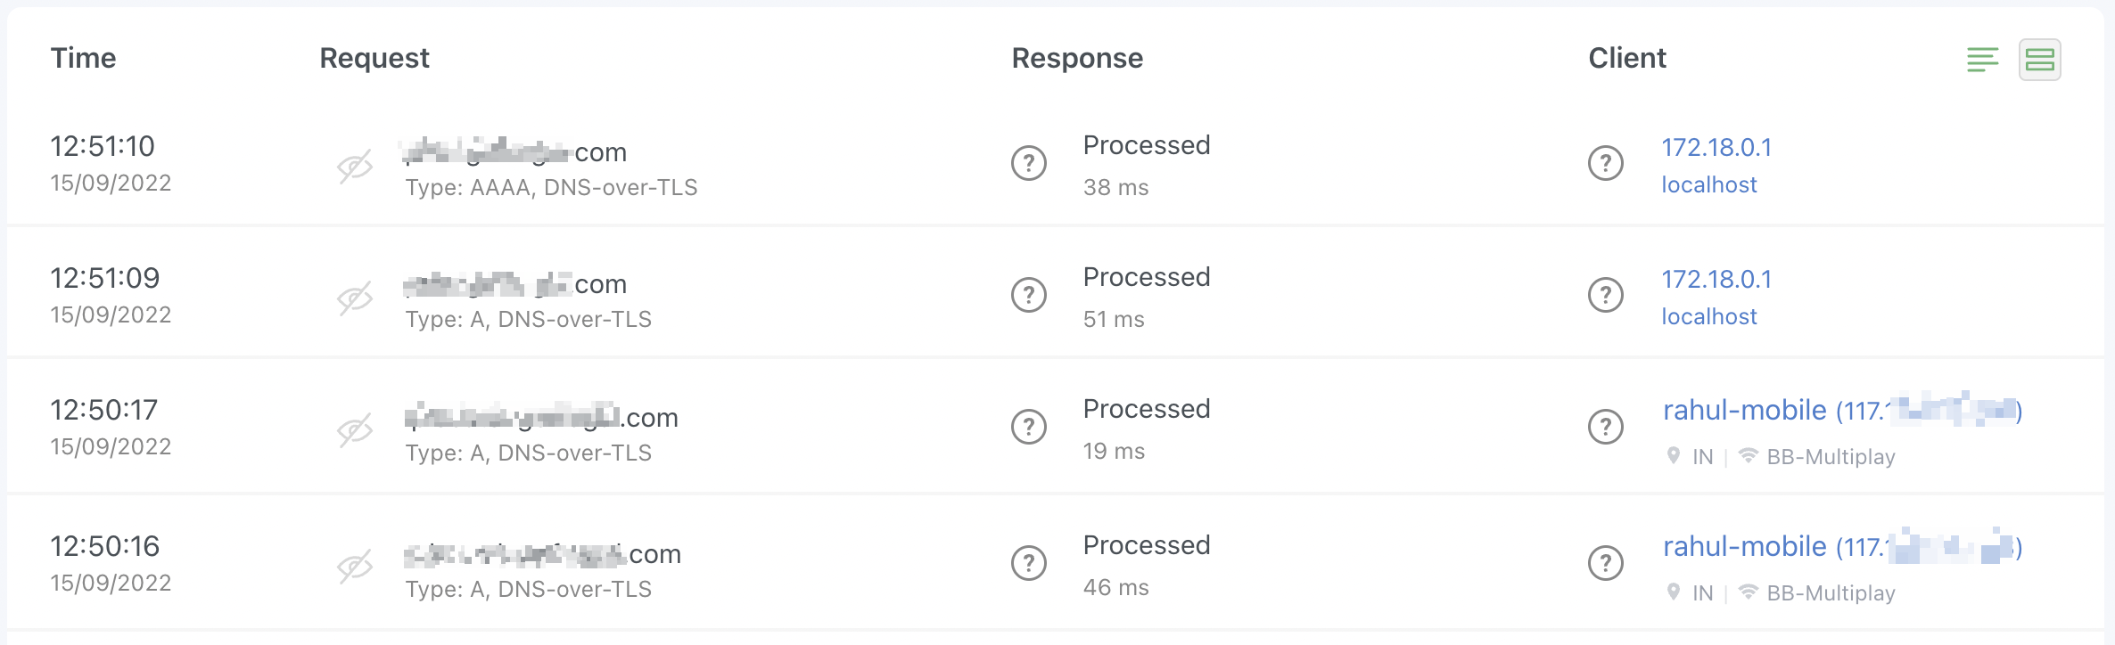Click the Client column header
The width and height of the screenshot is (2115, 645).
tap(1627, 58)
